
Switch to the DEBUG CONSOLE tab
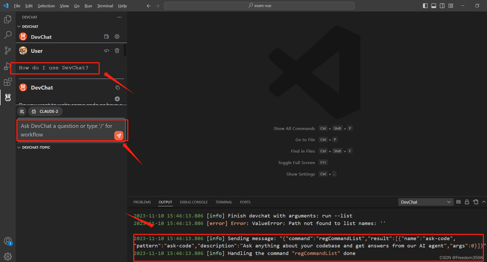click(x=194, y=202)
